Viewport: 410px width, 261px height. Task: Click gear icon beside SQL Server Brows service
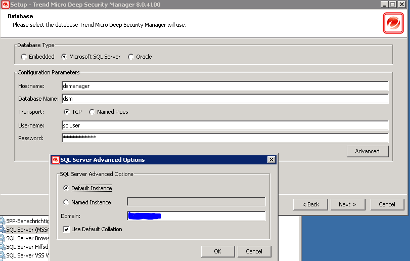tap(3, 238)
